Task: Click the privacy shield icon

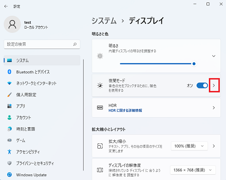Action: point(10,163)
